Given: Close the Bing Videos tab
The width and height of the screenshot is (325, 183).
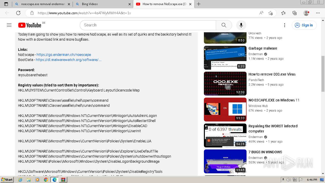Looking at the screenshot, I should (129, 4).
